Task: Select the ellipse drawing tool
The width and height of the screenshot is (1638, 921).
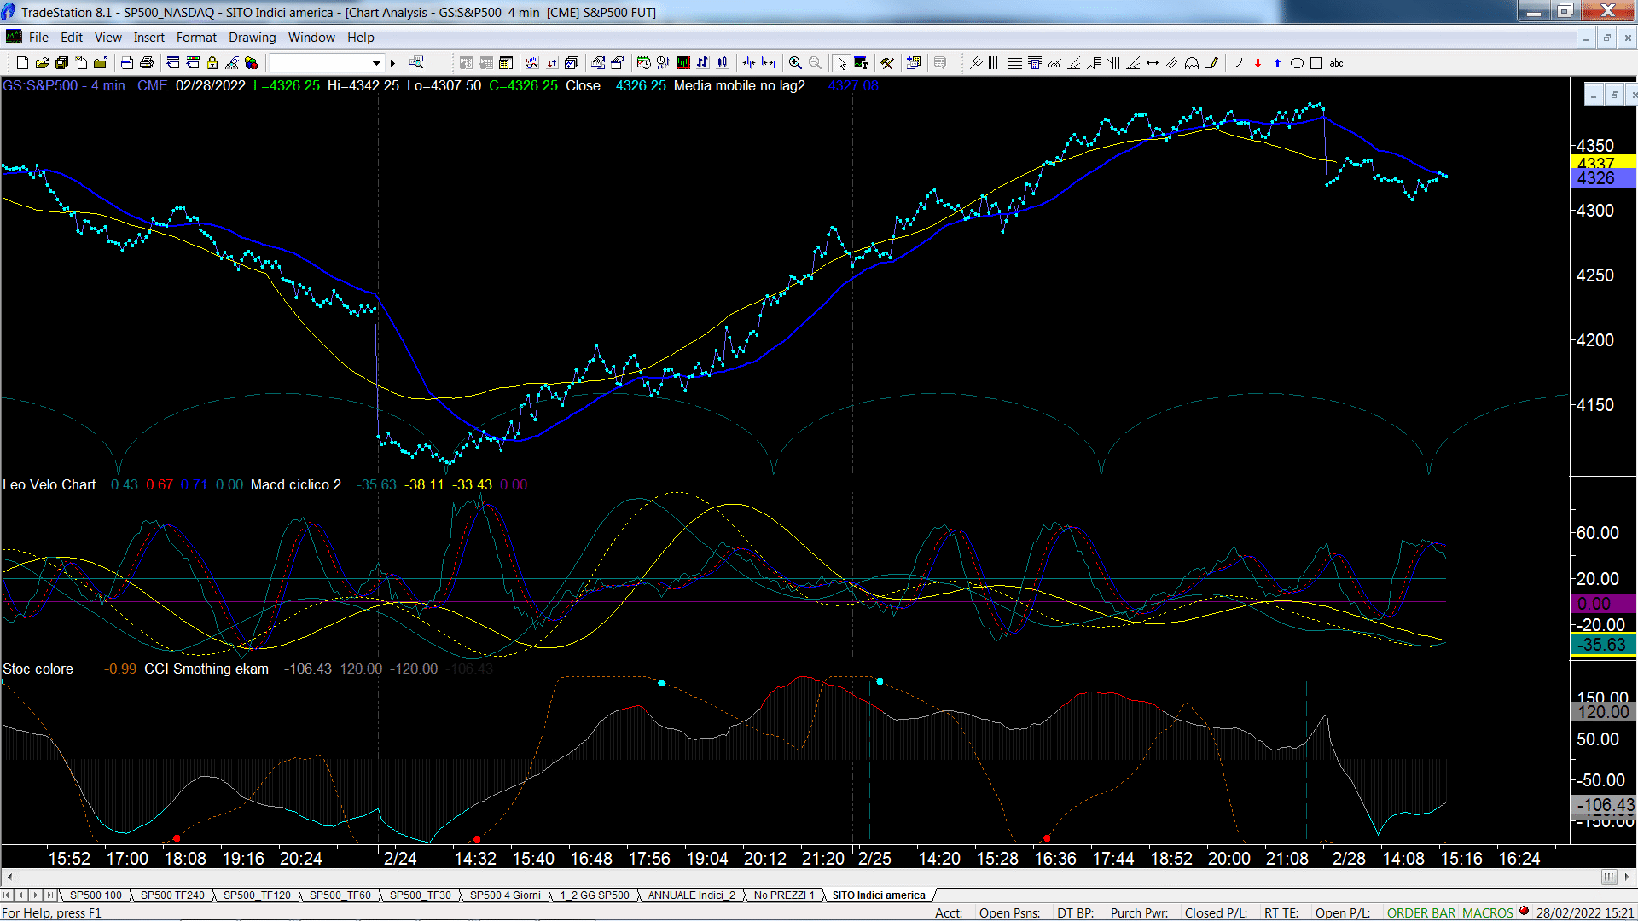Action: click(1297, 63)
